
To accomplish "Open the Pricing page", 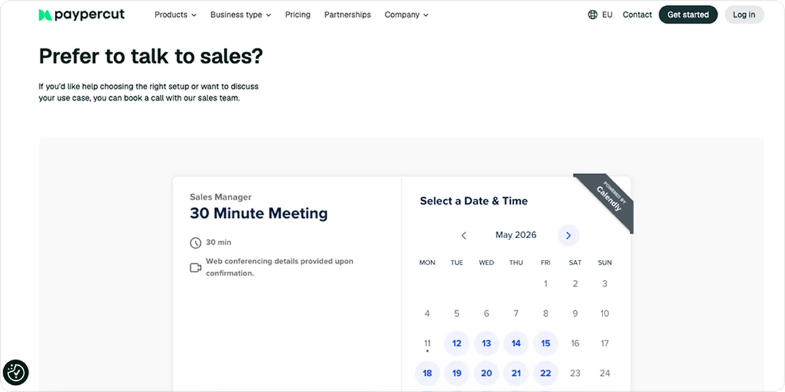I will point(298,14).
